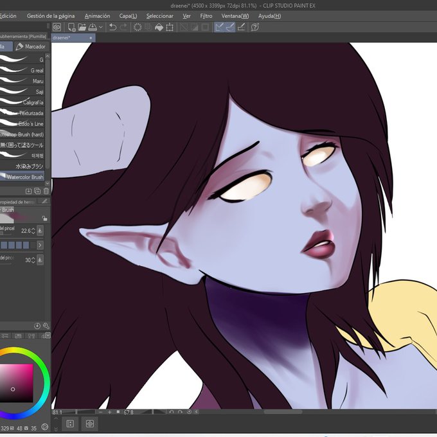Open Clip Studio support help icon
Viewport: 437px width, 437px height.
tap(254, 27)
